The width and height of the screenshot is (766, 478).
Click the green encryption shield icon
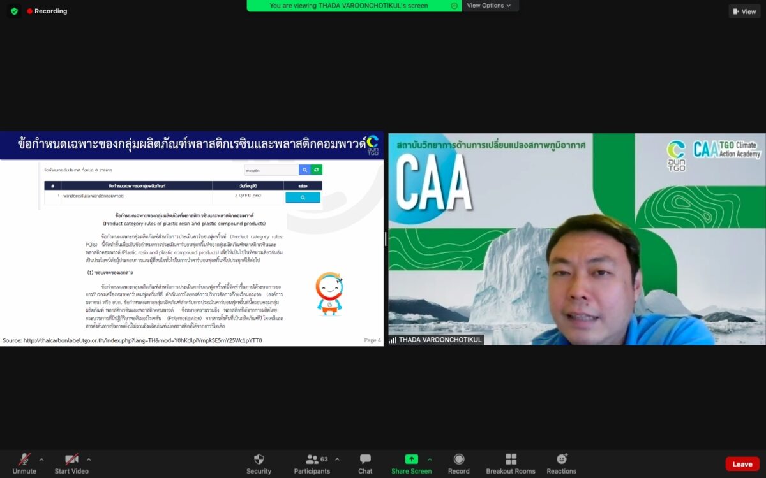[14, 11]
